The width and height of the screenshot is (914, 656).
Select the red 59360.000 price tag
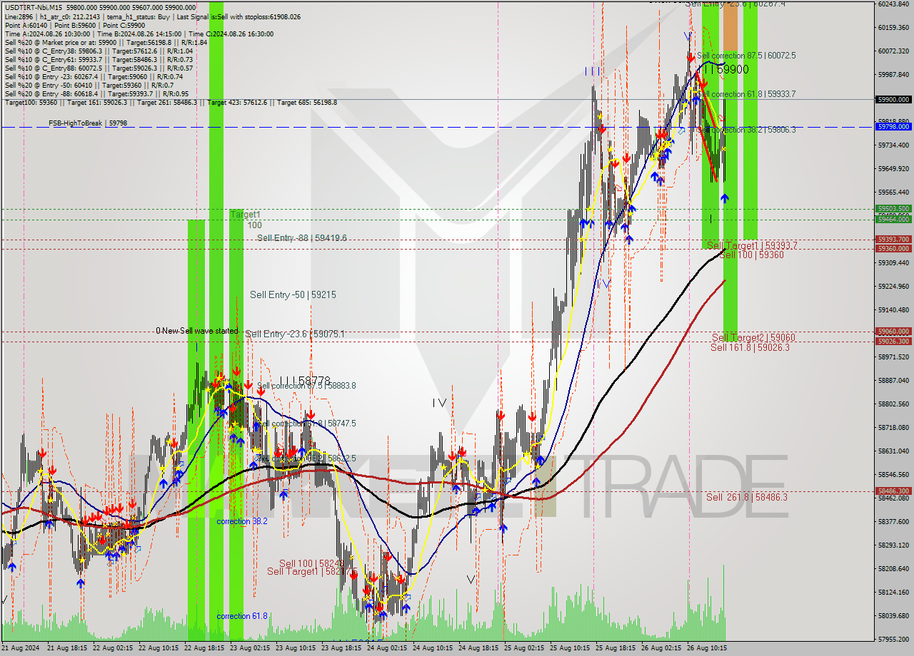pos(893,249)
